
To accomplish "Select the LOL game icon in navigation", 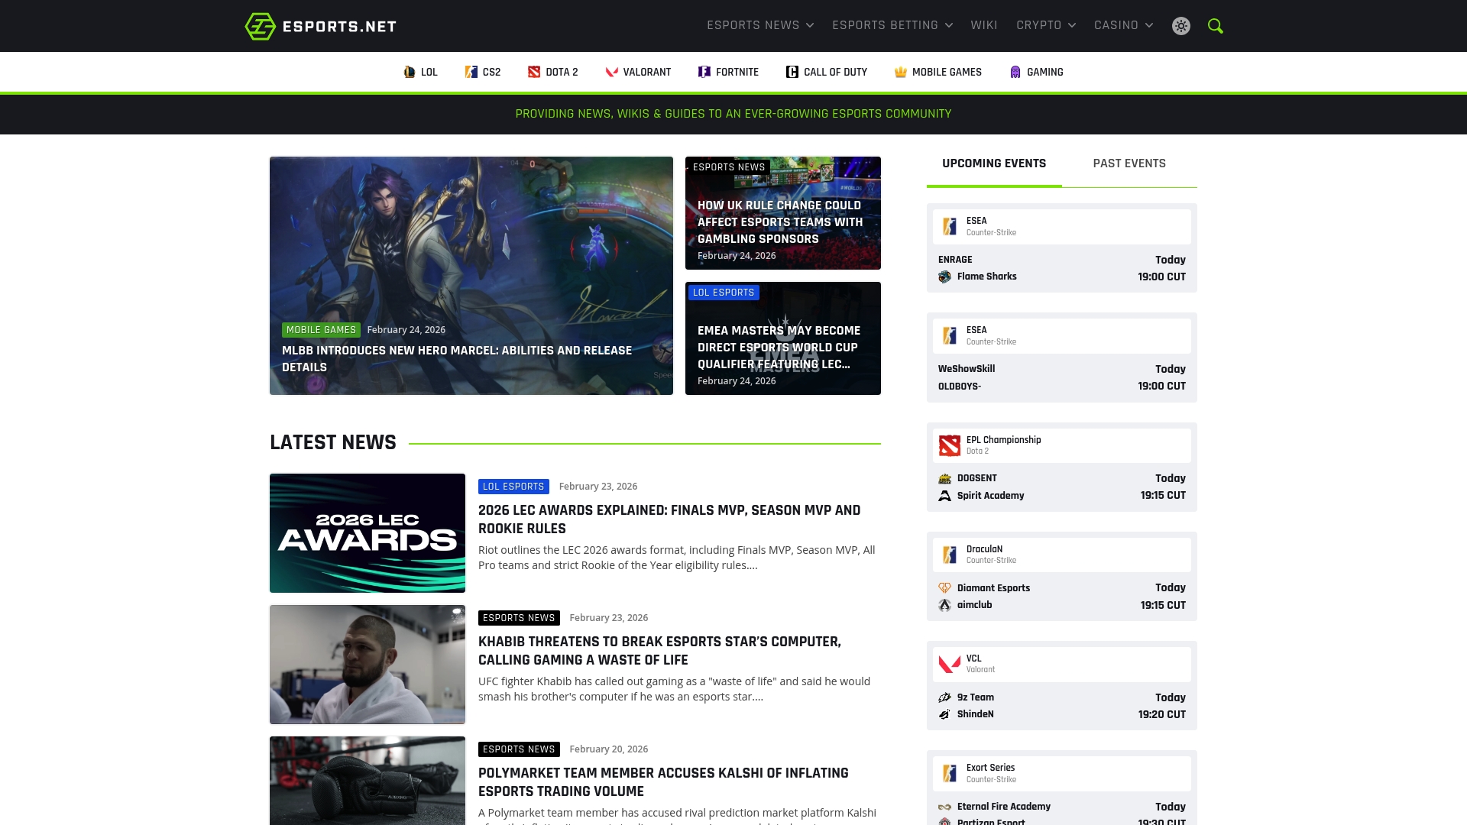I will click(410, 72).
